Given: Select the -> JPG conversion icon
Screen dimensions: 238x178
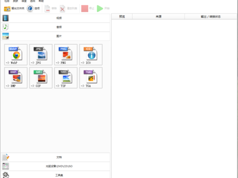Looking at the screenshot, I should click(41, 55).
